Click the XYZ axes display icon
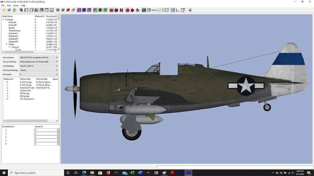314x176 pixels. click(178, 10)
